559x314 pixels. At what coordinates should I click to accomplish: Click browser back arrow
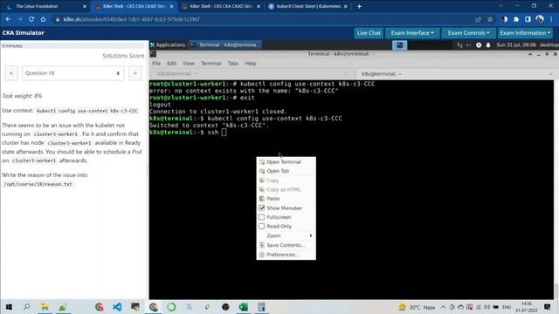8,19
